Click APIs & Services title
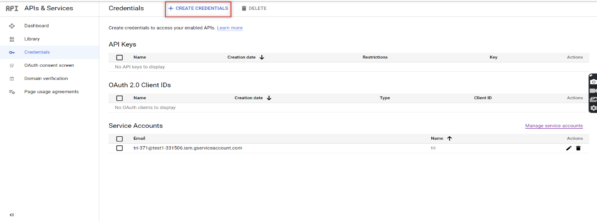 (x=49, y=8)
